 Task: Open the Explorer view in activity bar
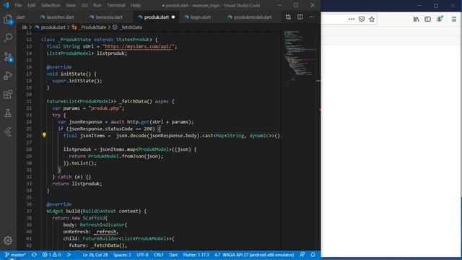[8, 19]
